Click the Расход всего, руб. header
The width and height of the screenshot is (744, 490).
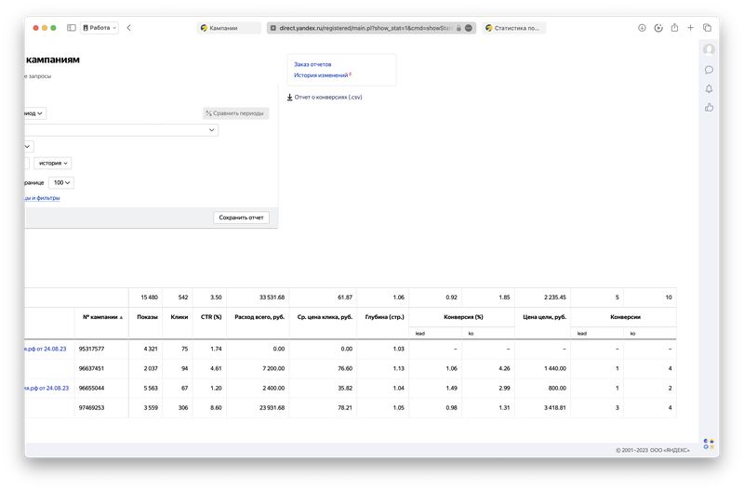[259, 317]
